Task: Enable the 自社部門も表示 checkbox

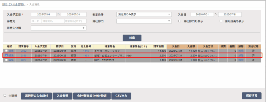Action: click(180, 21)
